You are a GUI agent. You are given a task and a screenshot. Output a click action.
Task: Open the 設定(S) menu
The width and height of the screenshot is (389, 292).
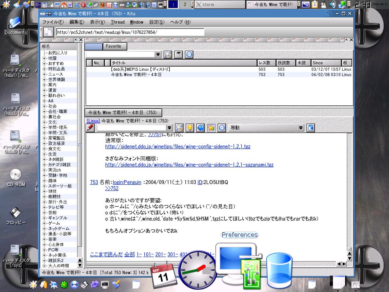(157, 22)
